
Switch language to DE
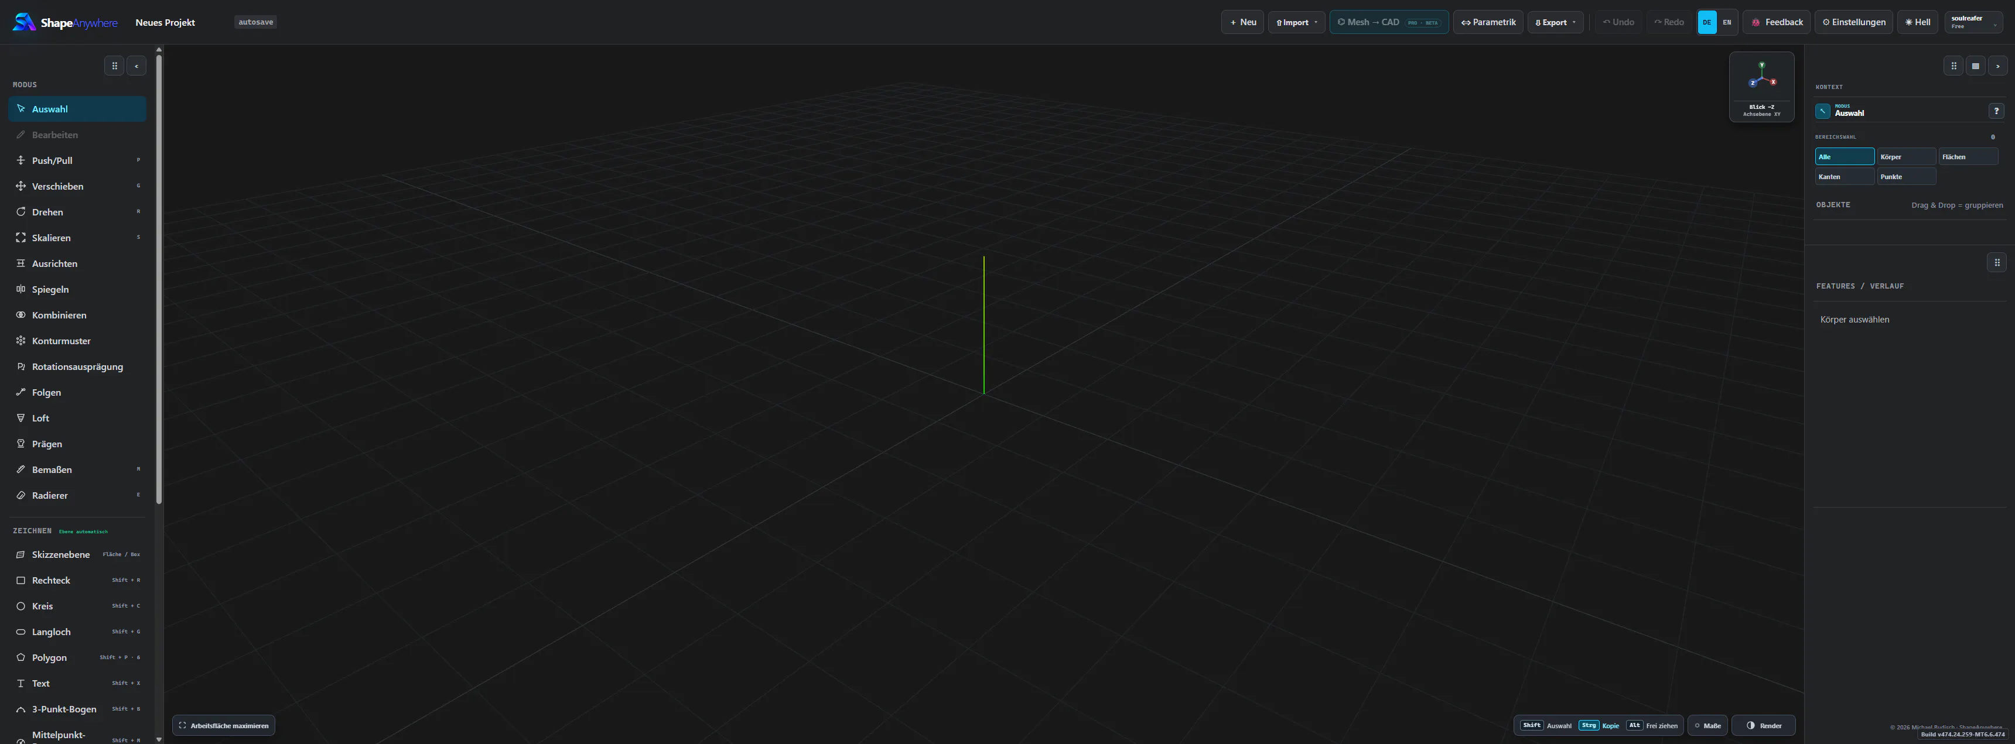1707,23
